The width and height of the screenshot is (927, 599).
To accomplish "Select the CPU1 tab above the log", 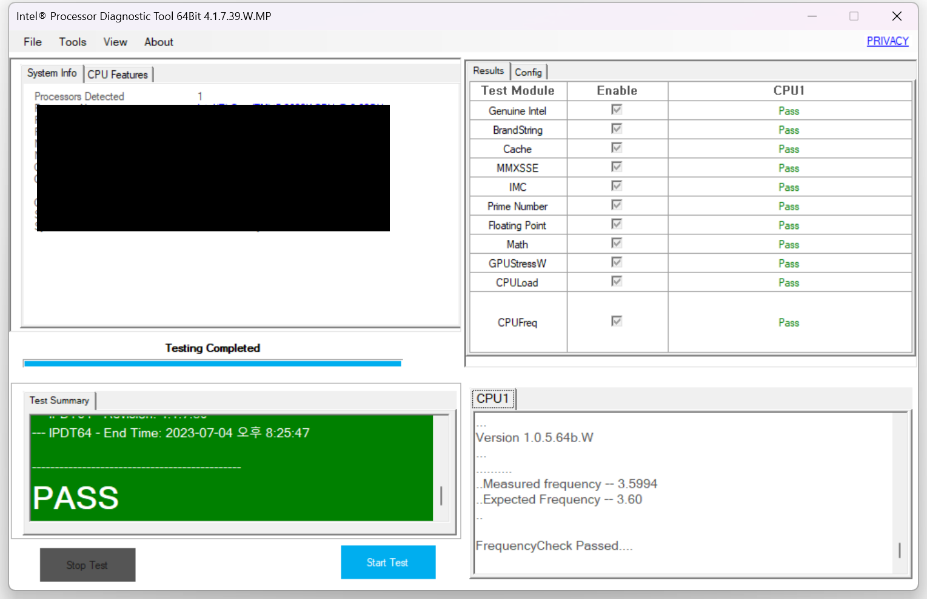I will (494, 399).
